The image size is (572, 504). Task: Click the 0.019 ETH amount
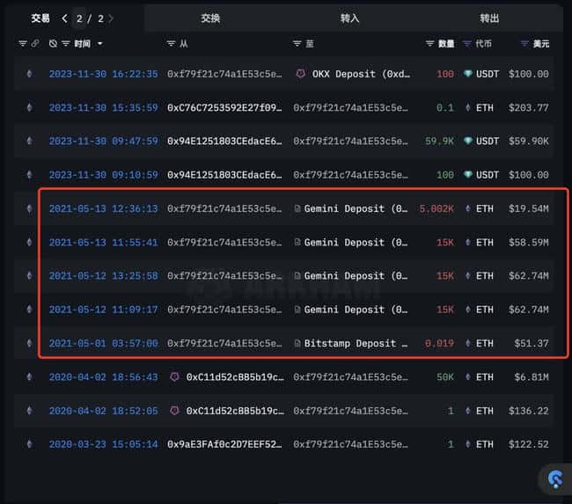pyautogui.click(x=439, y=343)
